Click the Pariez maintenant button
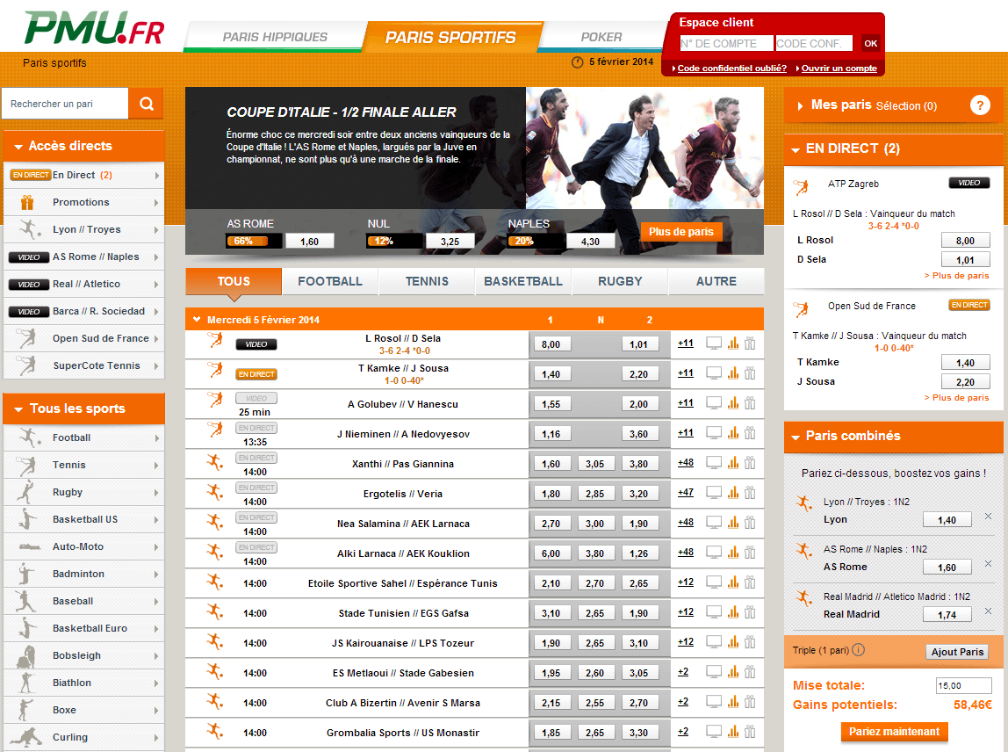Image resolution: width=1008 pixels, height=752 pixels. coord(894,732)
